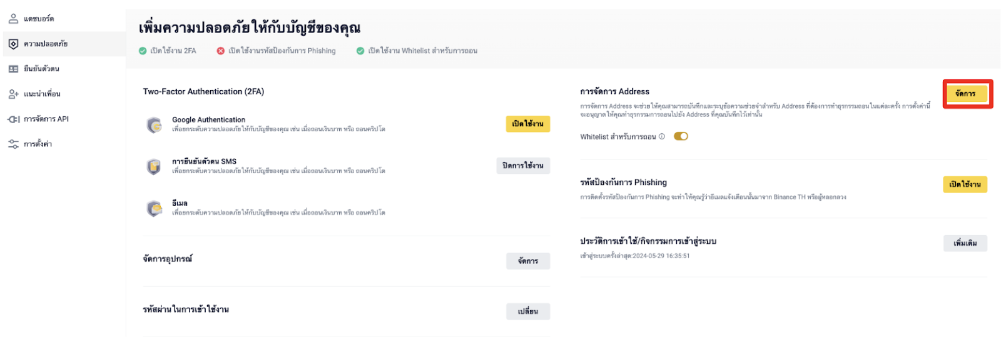Enable the anti-Phishing code button
Image resolution: width=1001 pixels, height=337 pixels.
[965, 184]
